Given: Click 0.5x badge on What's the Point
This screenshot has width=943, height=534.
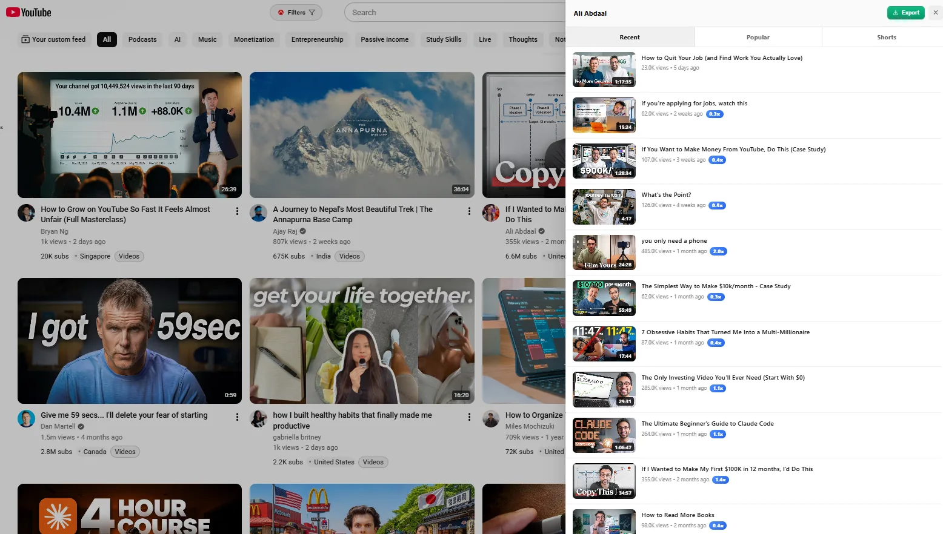Looking at the screenshot, I should pos(718,205).
